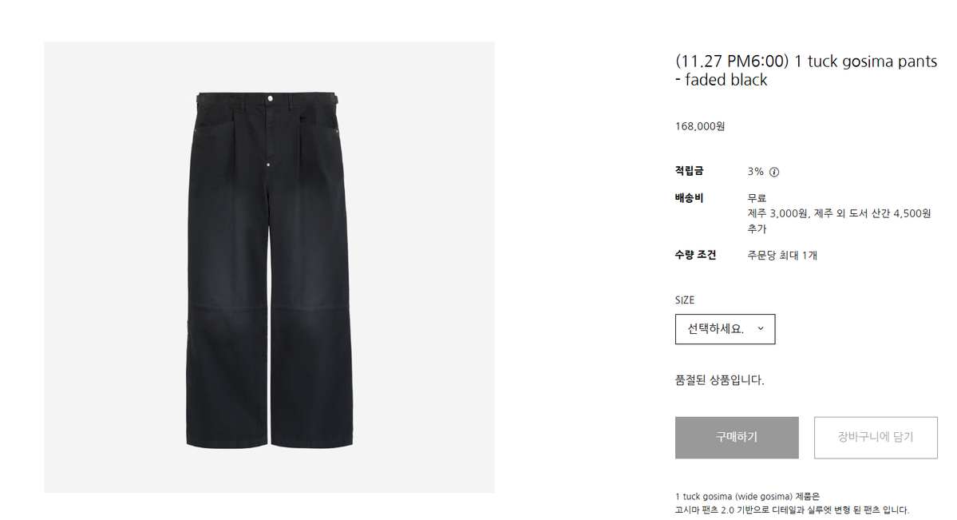
Task: Open the SIZE 선택하세요 dropdown
Action: click(725, 329)
